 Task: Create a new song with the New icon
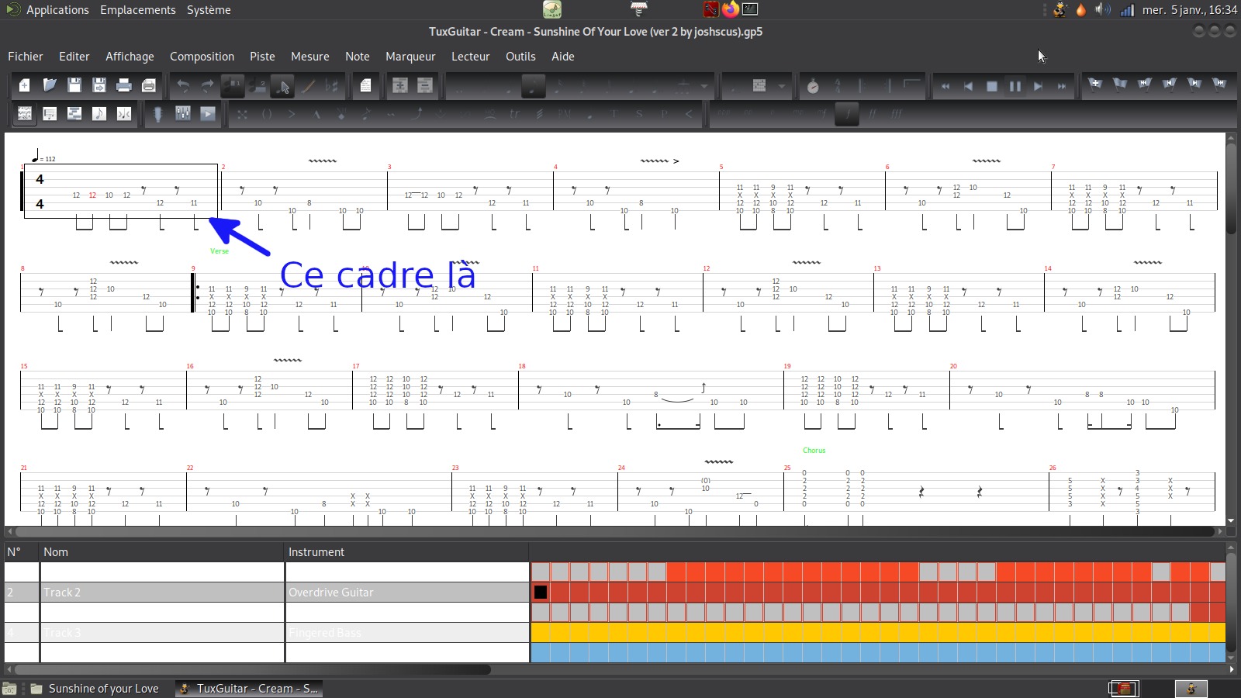[25, 86]
